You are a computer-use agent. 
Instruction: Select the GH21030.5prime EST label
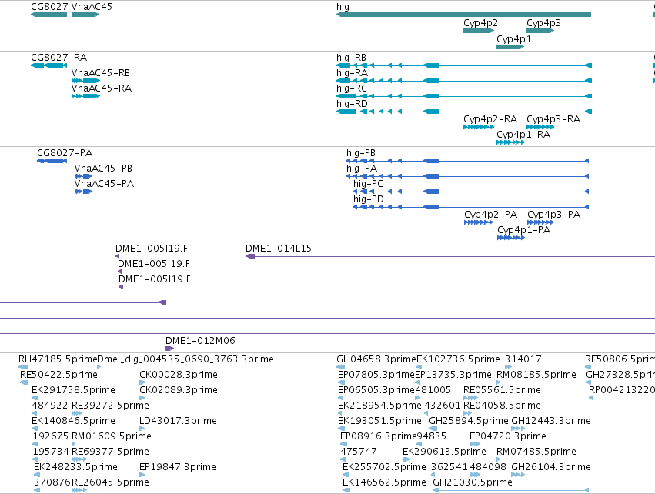coord(473,482)
